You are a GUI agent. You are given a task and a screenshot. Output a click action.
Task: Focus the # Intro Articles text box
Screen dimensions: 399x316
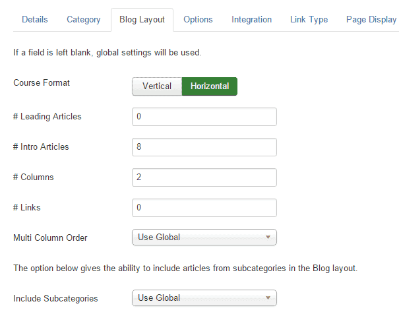pyautogui.click(x=204, y=147)
